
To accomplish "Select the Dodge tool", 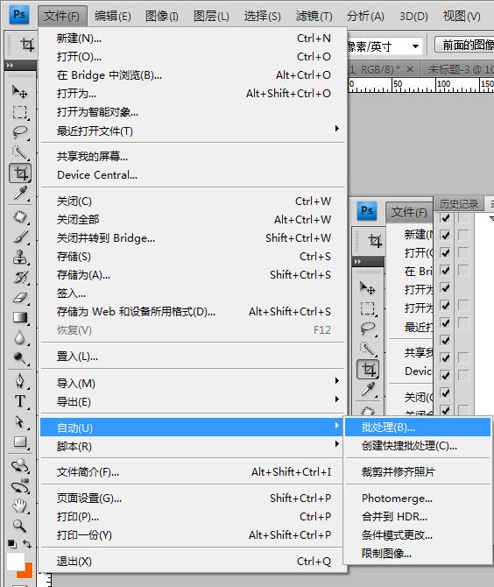I will point(20,358).
